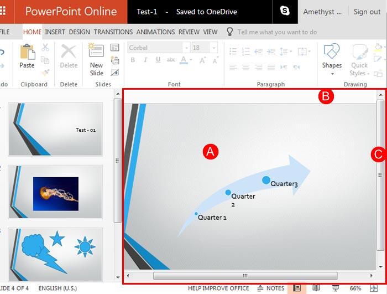Click the Test-1 file name
Screen dimensions: 387x294
(x=147, y=12)
